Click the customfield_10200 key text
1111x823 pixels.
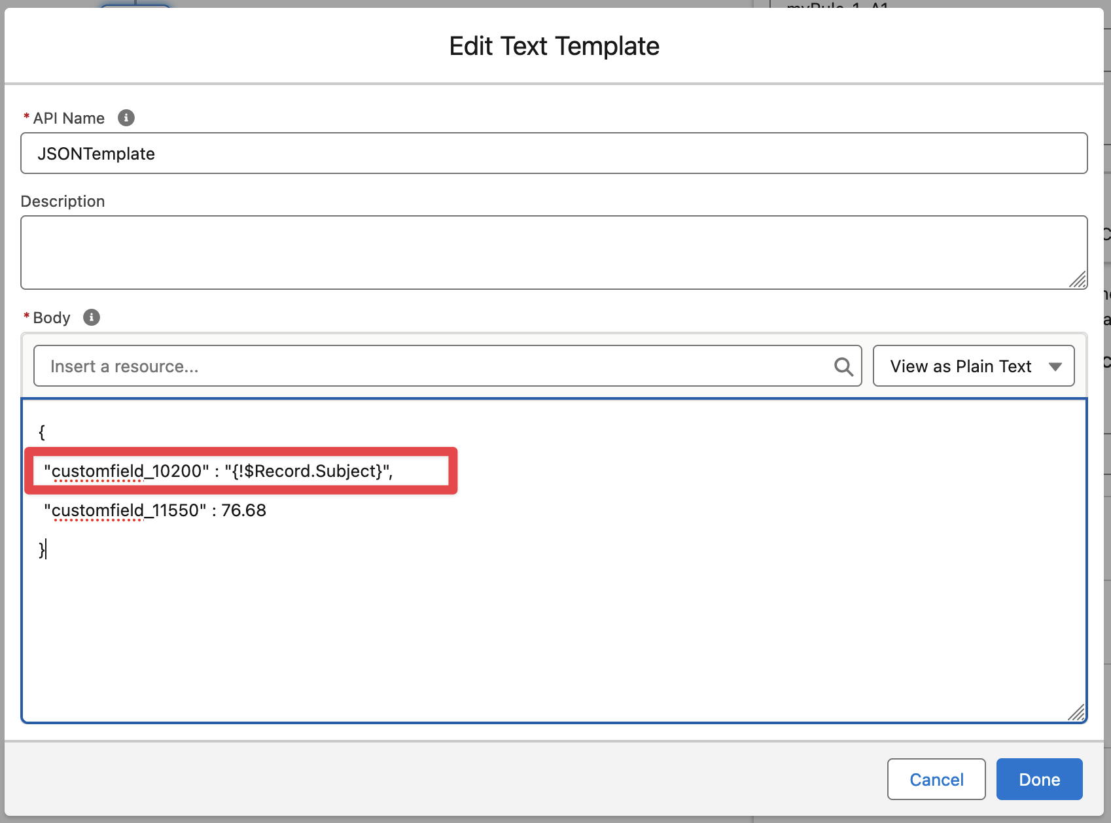(126, 472)
